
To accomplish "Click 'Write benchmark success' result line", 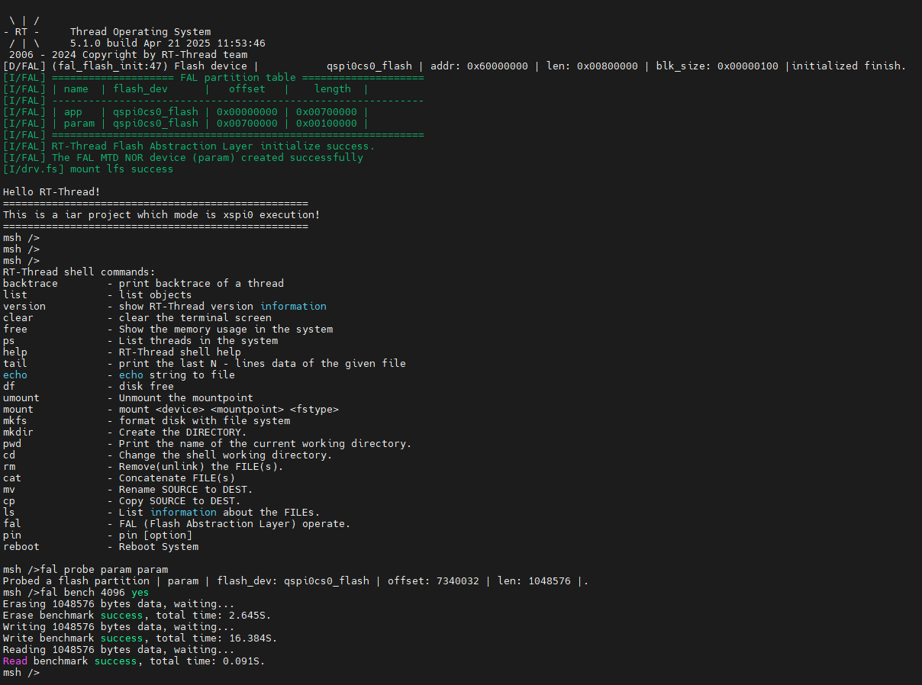I will (140, 638).
